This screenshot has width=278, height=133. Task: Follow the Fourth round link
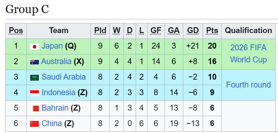point(248,85)
